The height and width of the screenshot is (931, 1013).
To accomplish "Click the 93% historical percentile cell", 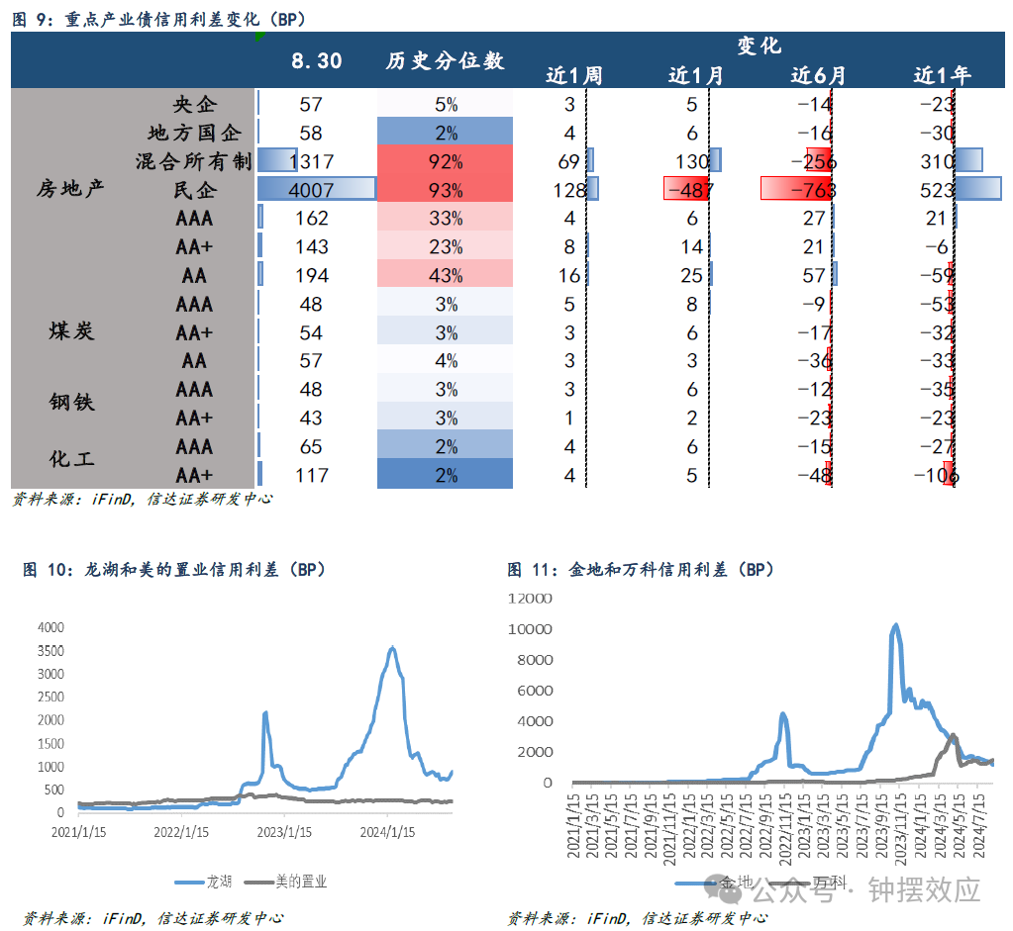I will click(446, 190).
